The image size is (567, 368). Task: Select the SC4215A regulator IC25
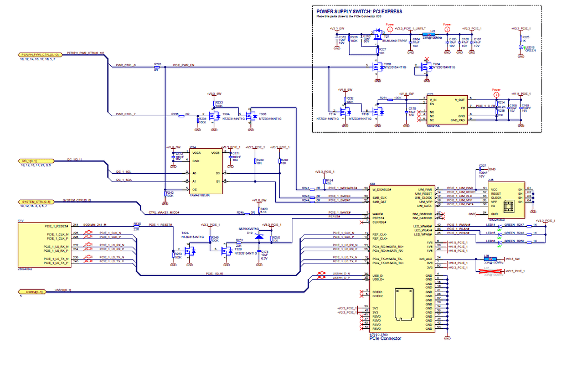pyautogui.click(x=448, y=110)
